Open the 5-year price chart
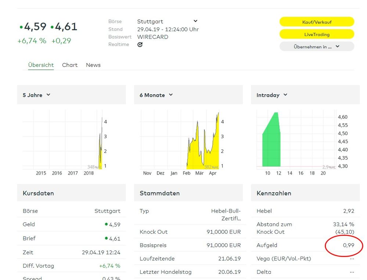367x280 pixels. pos(64,141)
